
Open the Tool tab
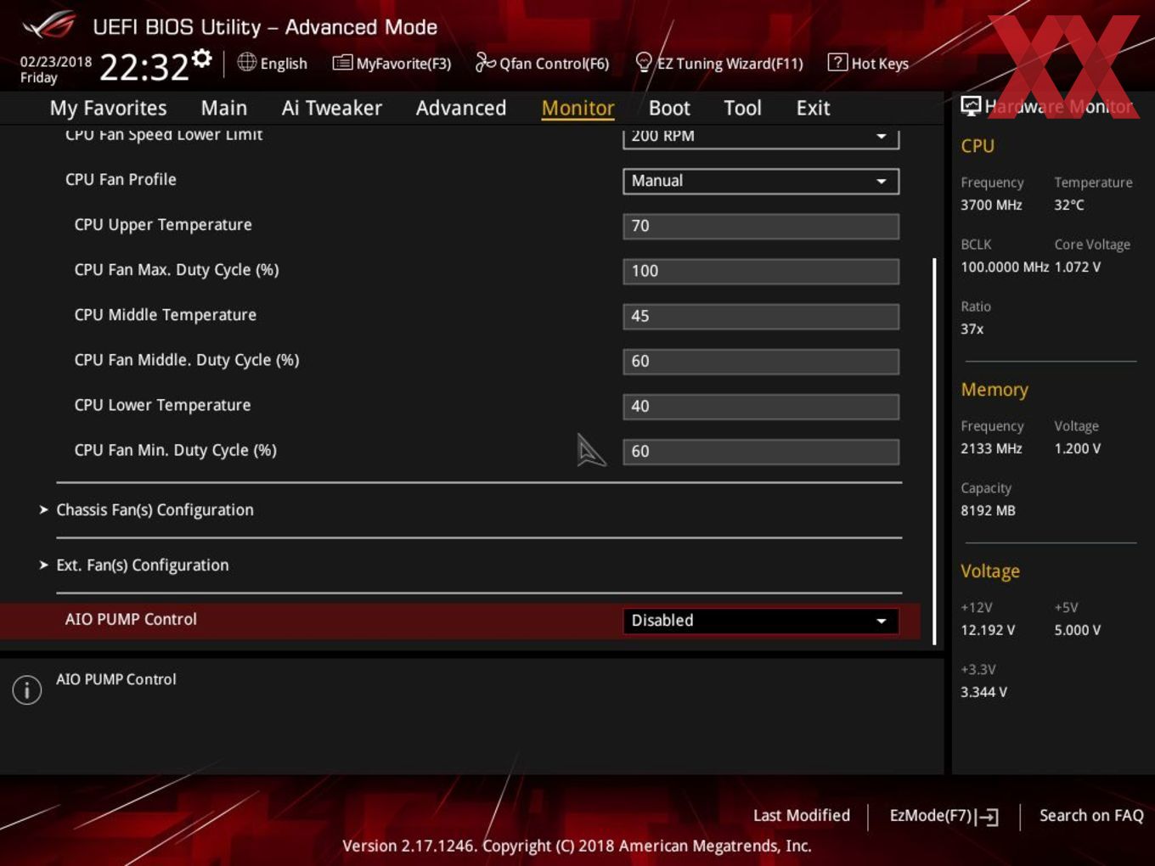click(742, 108)
